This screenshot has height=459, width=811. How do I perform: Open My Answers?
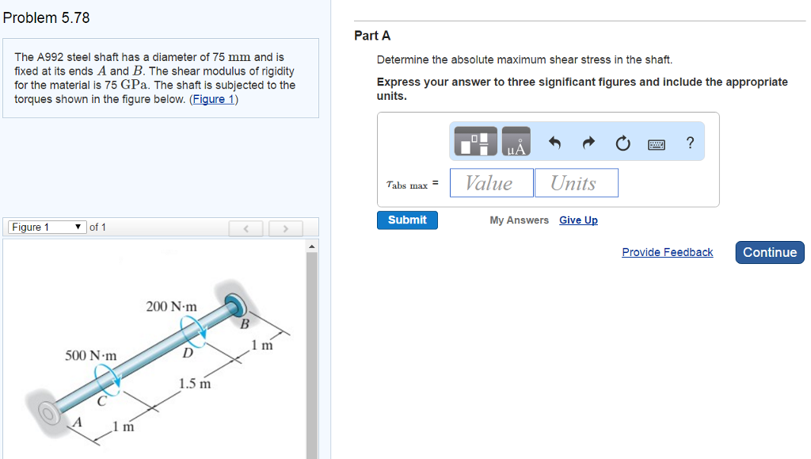point(519,220)
